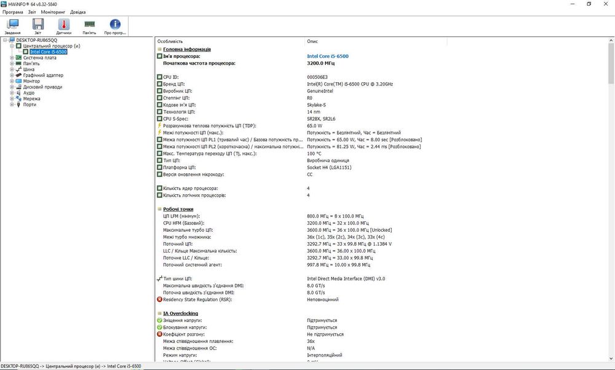Open the Звіт menu
Screen dimensions: 615x370
pos(32,12)
